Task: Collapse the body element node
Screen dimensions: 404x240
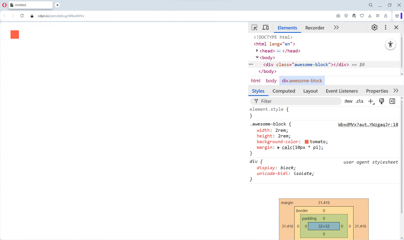Action: tap(257, 58)
